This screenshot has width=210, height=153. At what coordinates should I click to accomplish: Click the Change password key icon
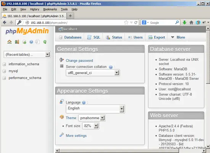(x=61, y=60)
